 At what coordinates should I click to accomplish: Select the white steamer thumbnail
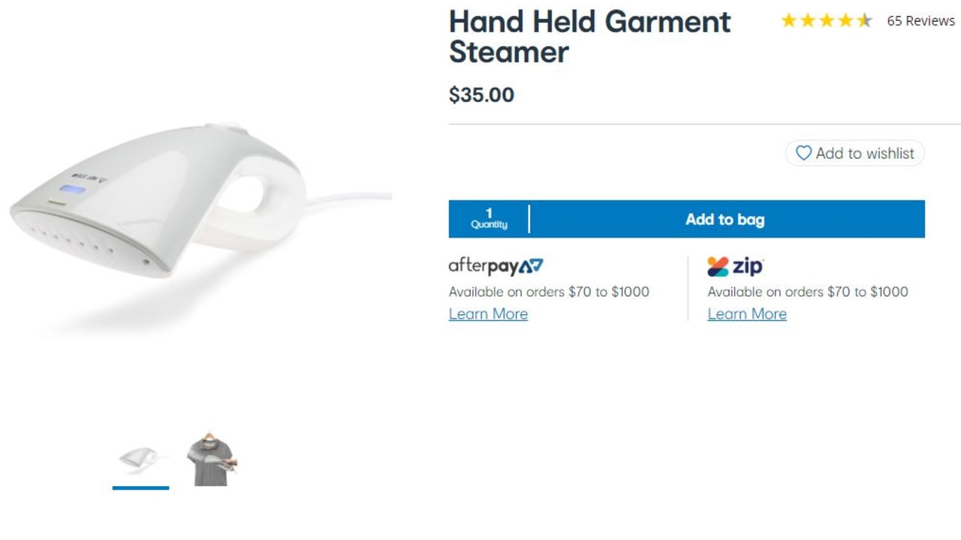pyautogui.click(x=140, y=459)
